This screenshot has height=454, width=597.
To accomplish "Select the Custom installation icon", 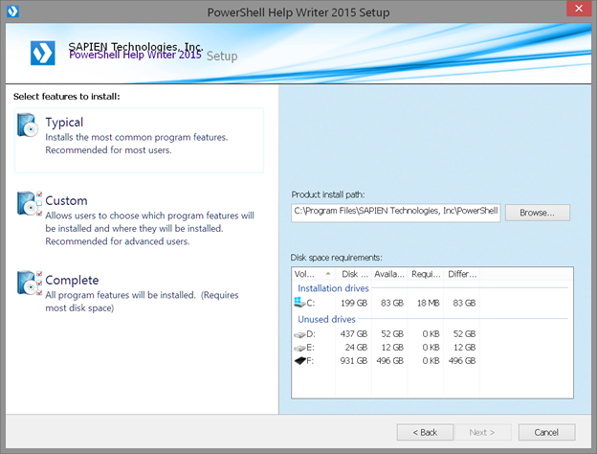I will pos(30,203).
